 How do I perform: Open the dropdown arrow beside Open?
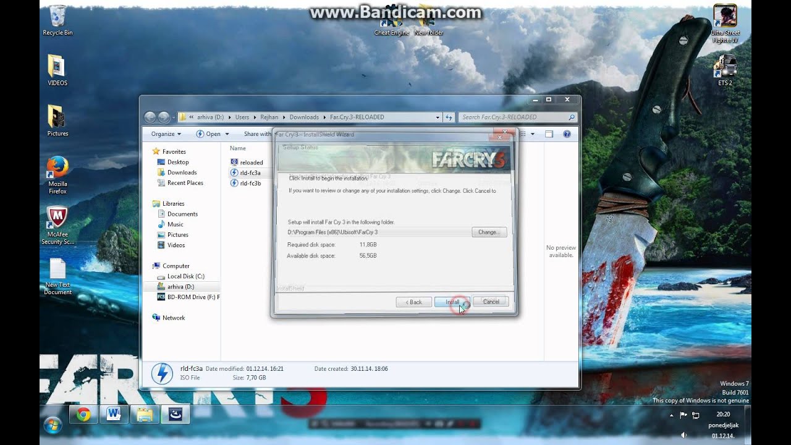[227, 134]
